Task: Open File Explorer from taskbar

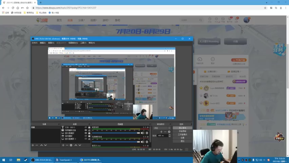Action: click(x=18, y=160)
